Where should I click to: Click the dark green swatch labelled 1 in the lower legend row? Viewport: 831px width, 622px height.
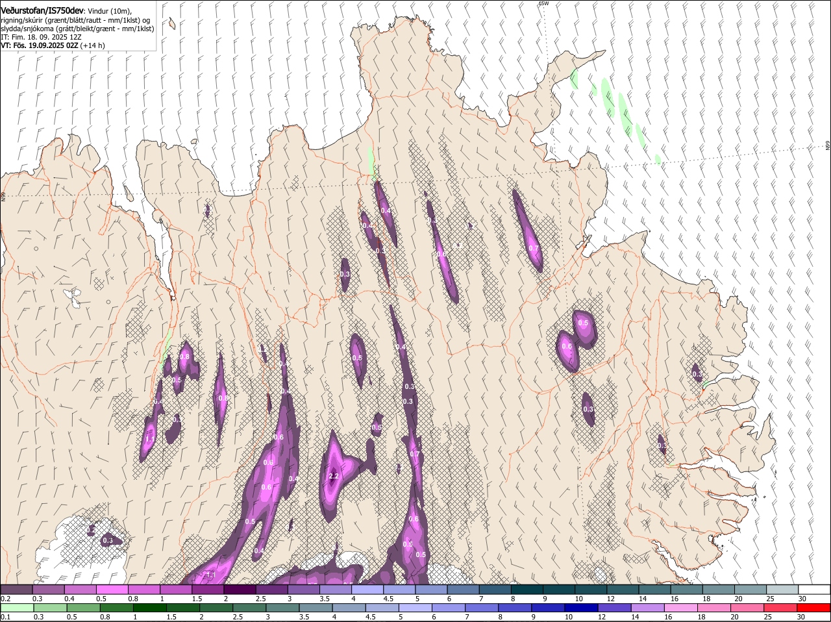tap(149, 608)
